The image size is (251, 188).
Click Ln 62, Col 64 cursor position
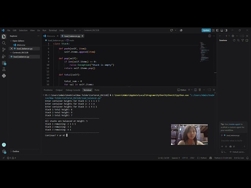[164, 158]
